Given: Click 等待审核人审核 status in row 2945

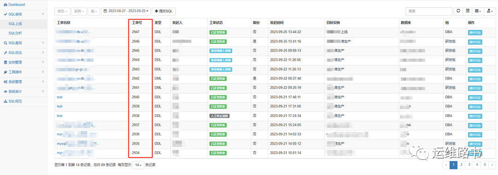Looking at the screenshot, I should point(221,51).
